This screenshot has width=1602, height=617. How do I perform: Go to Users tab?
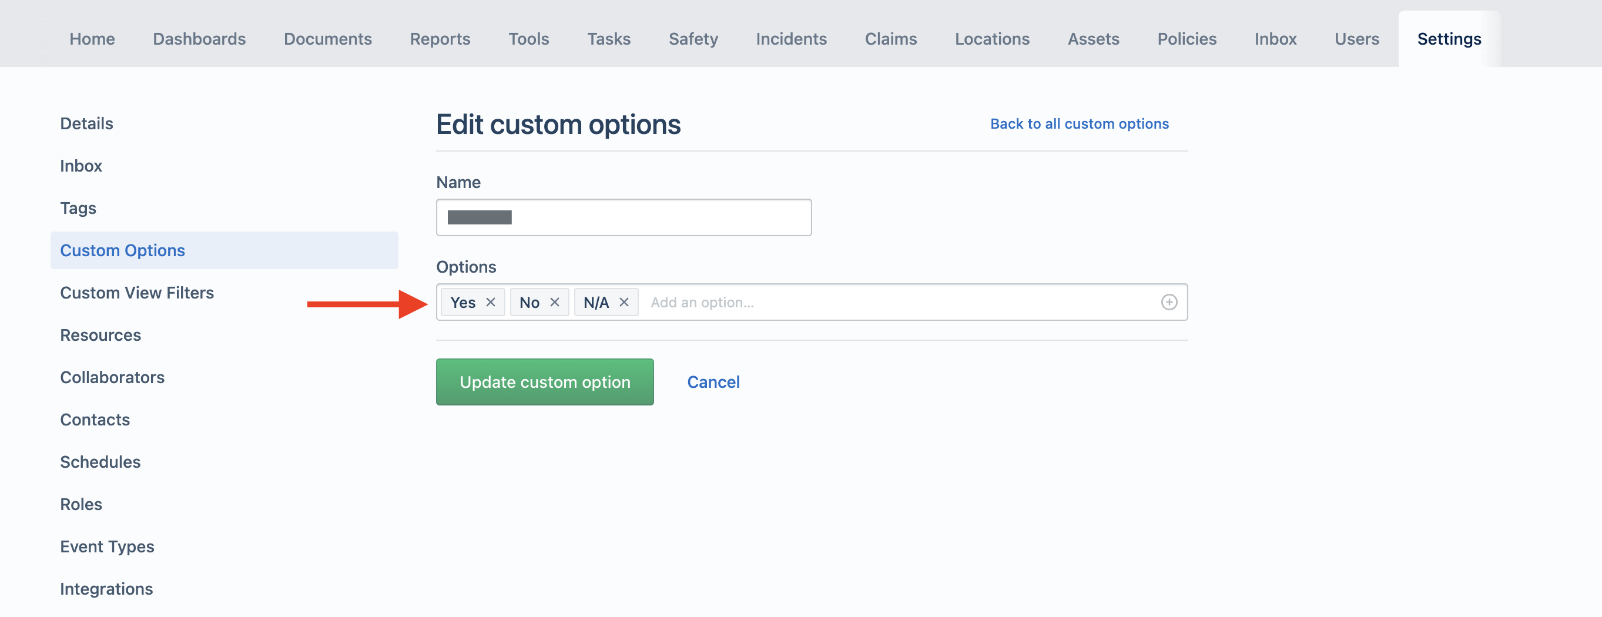pyautogui.click(x=1356, y=39)
